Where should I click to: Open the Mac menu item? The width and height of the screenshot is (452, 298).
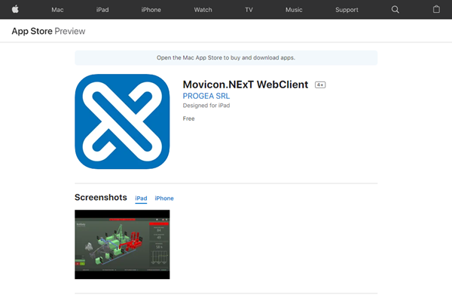(57, 10)
